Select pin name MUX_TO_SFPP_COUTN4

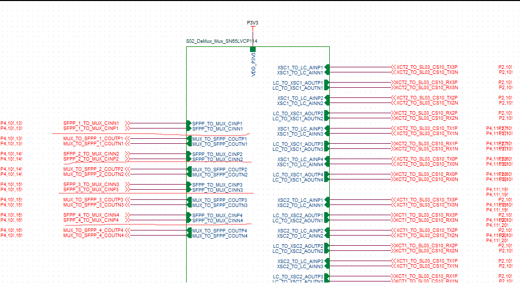tap(219, 236)
